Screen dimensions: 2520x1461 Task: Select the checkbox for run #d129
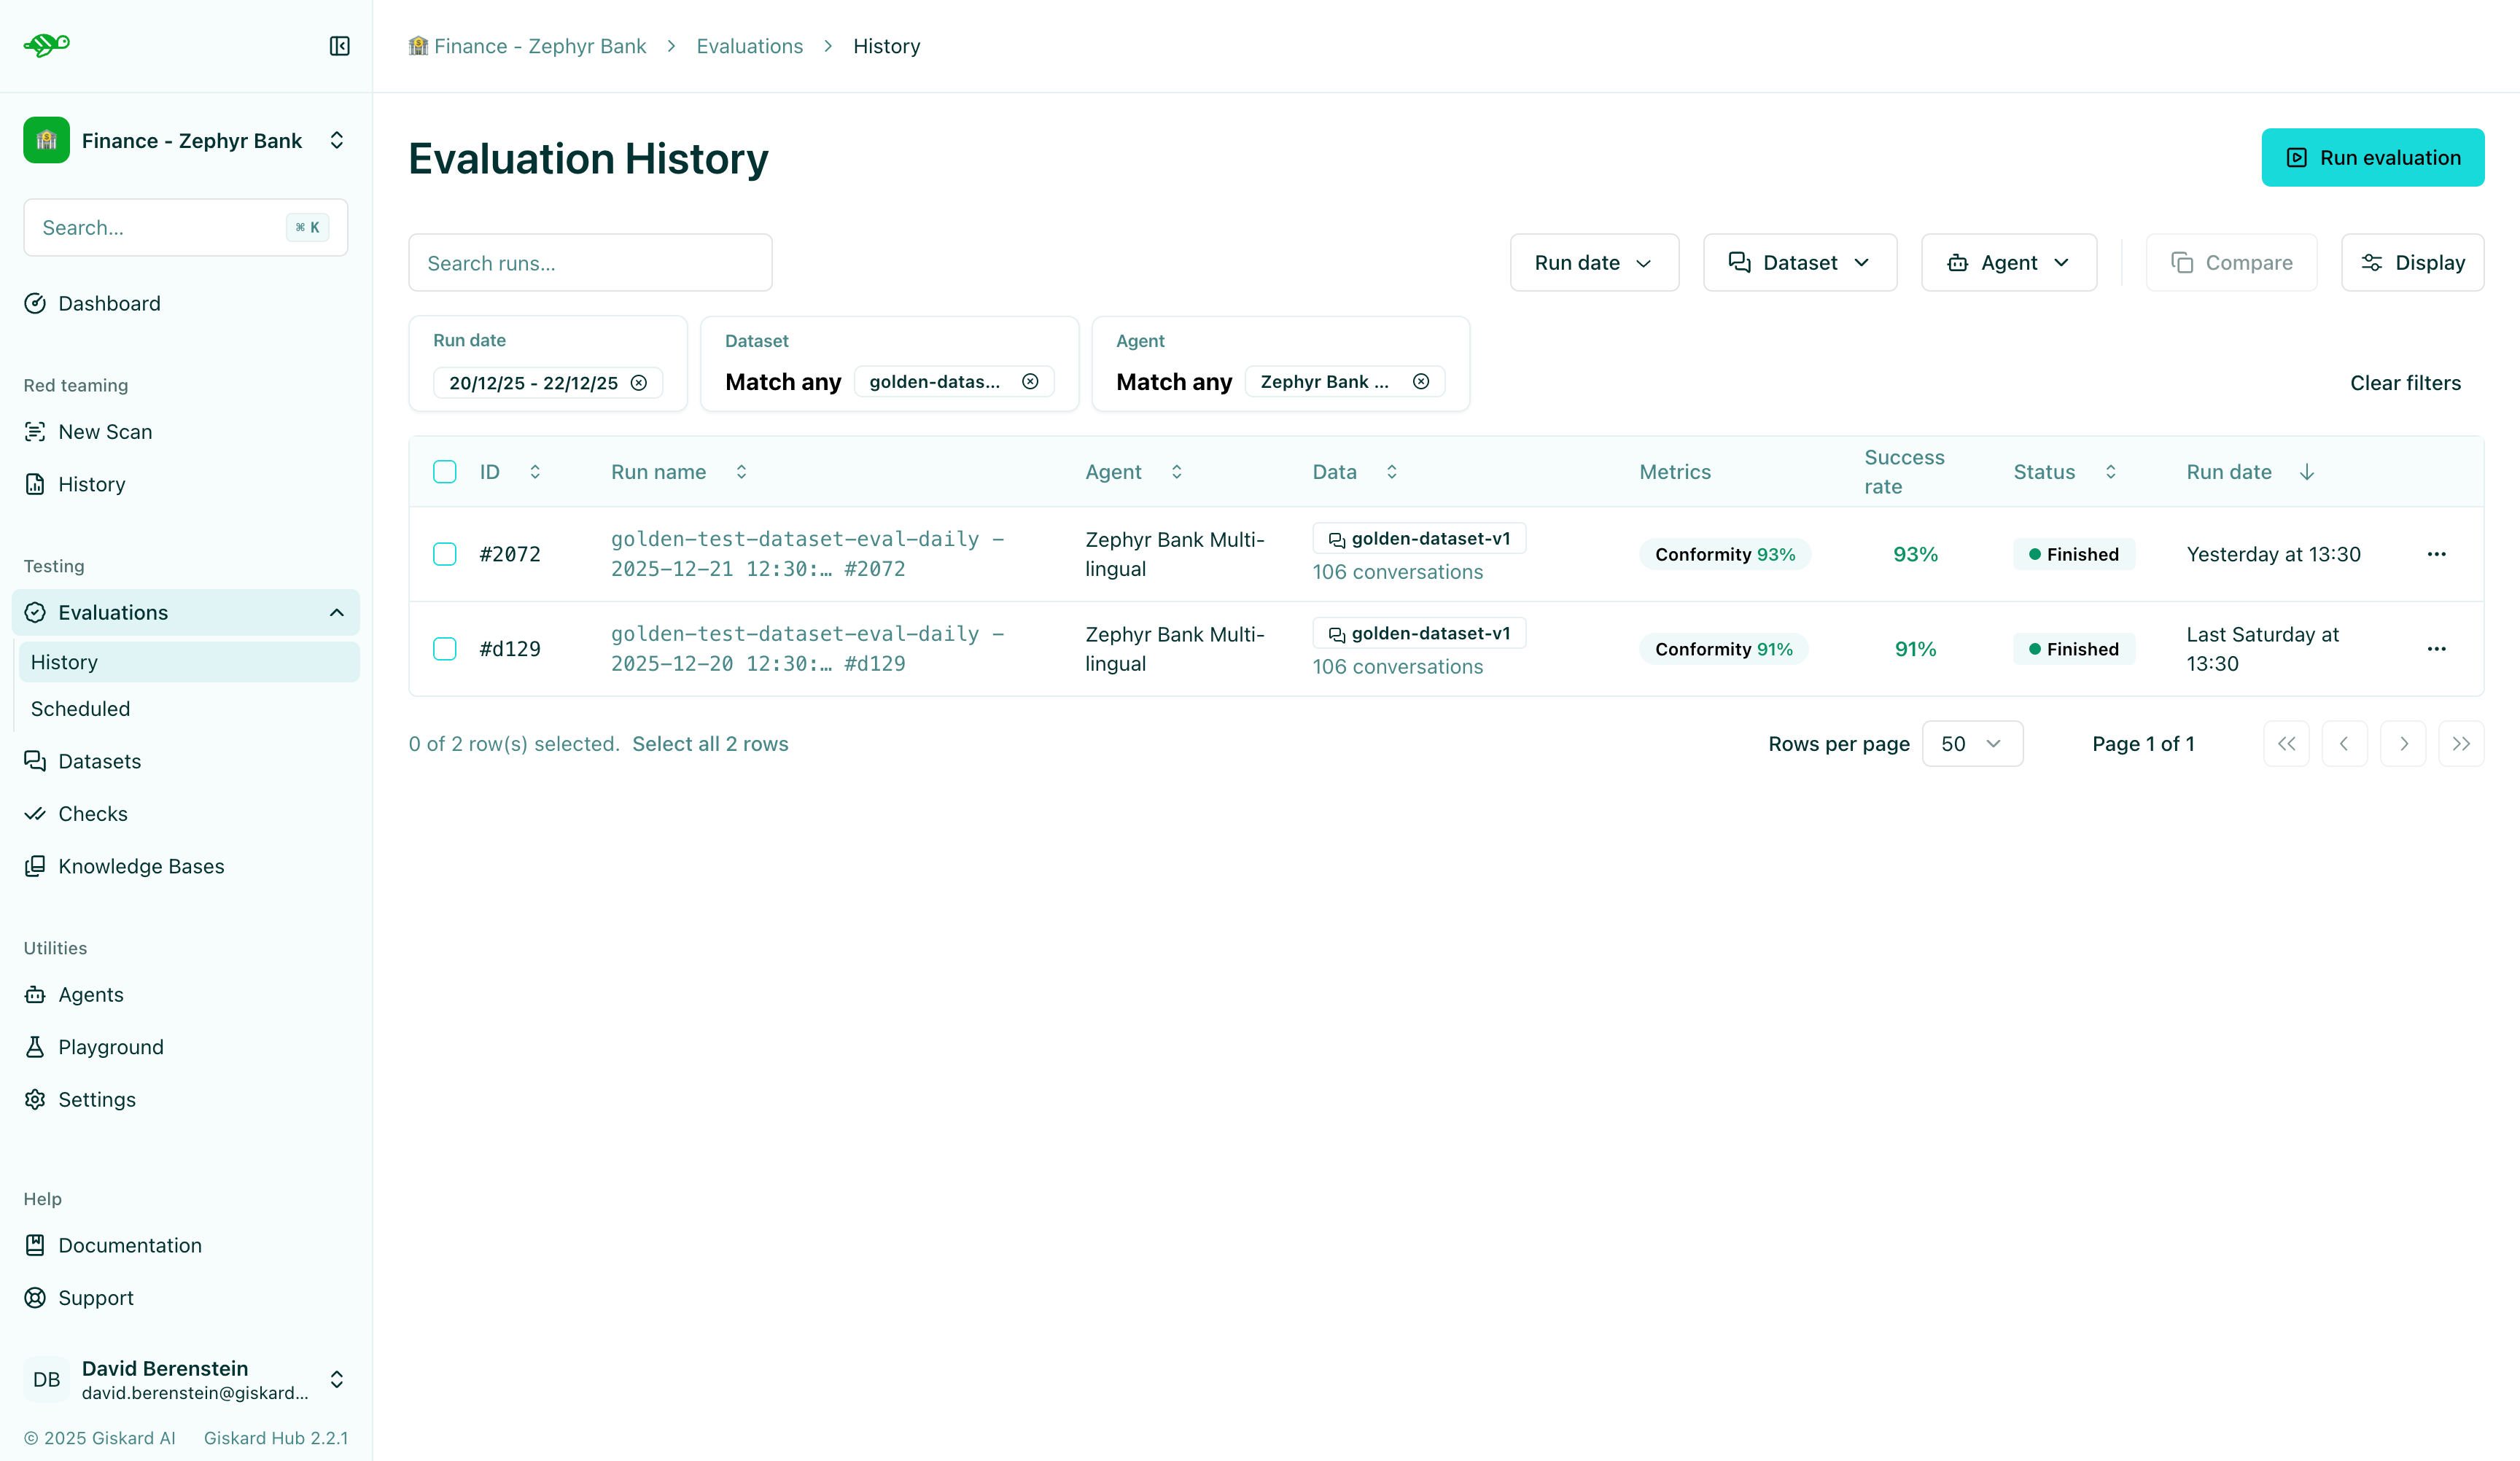click(x=445, y=648)
